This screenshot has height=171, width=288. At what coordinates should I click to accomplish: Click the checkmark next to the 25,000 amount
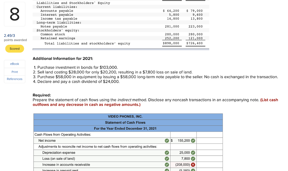coord(193,152)
